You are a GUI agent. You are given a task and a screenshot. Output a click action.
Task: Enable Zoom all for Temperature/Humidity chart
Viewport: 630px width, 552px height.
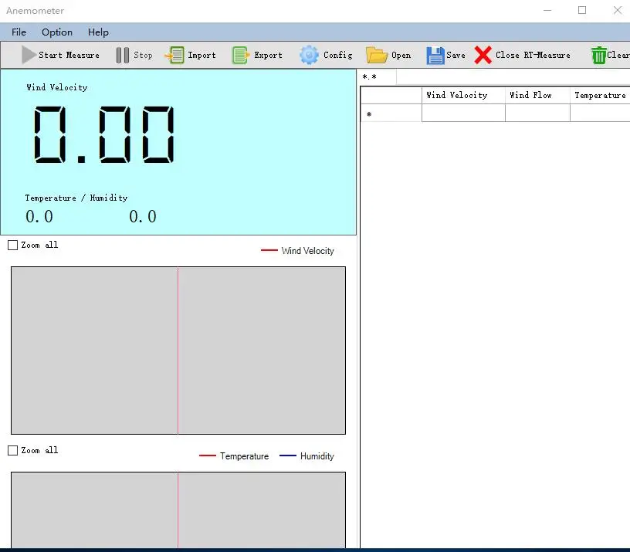13,450
